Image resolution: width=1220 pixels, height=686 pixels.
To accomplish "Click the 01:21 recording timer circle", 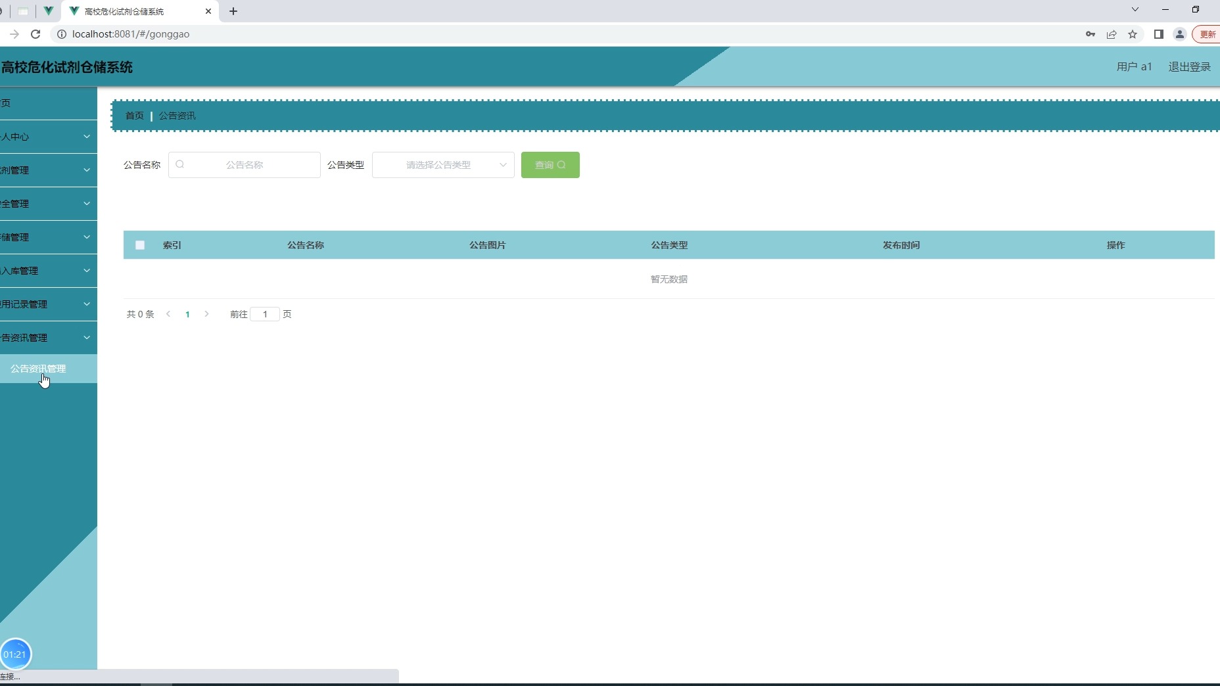I will (x=15, y=654).
